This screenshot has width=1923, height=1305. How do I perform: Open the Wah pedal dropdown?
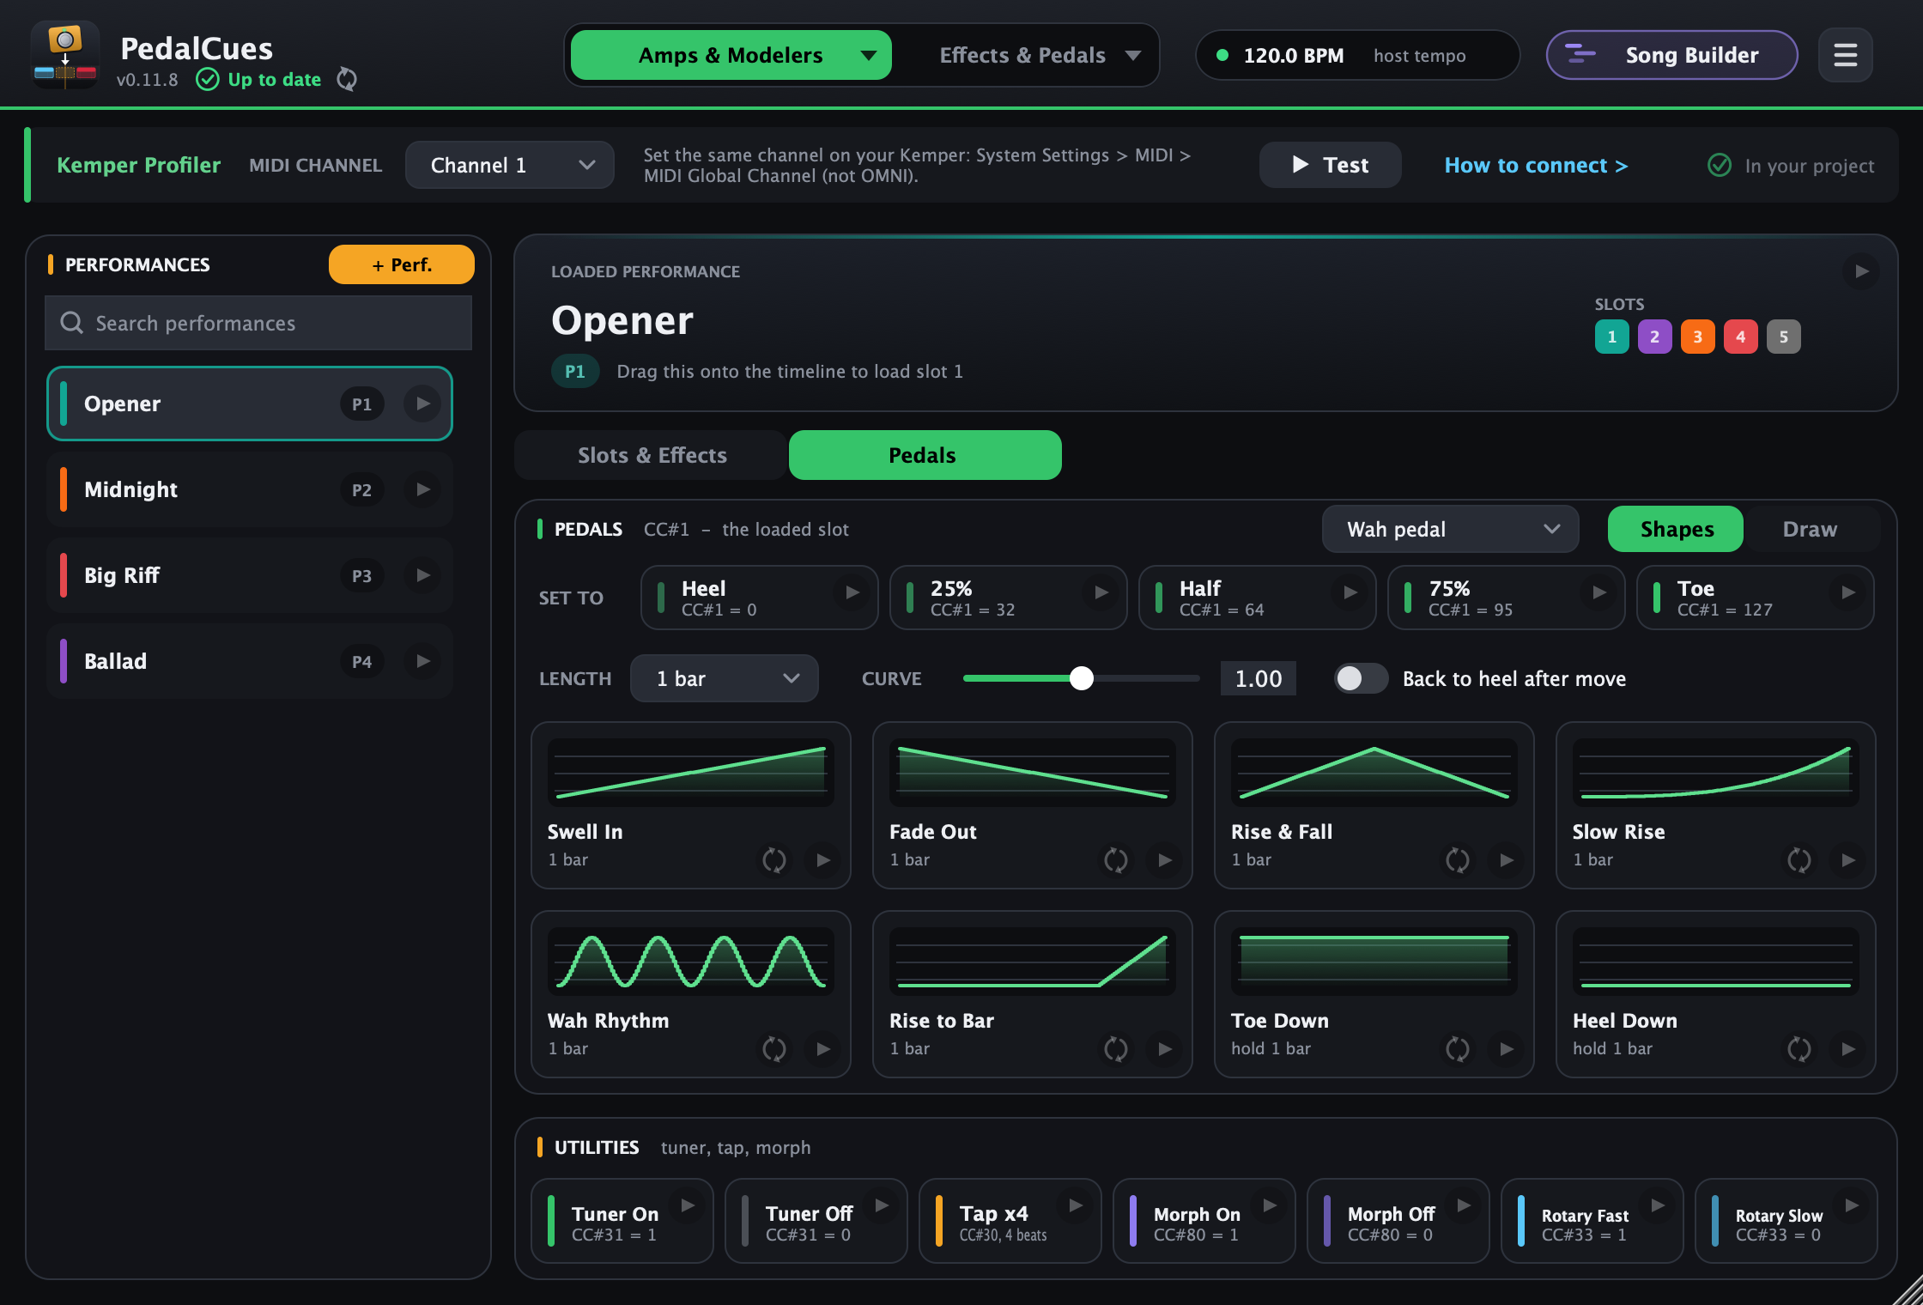click(x=1451, y=529)
